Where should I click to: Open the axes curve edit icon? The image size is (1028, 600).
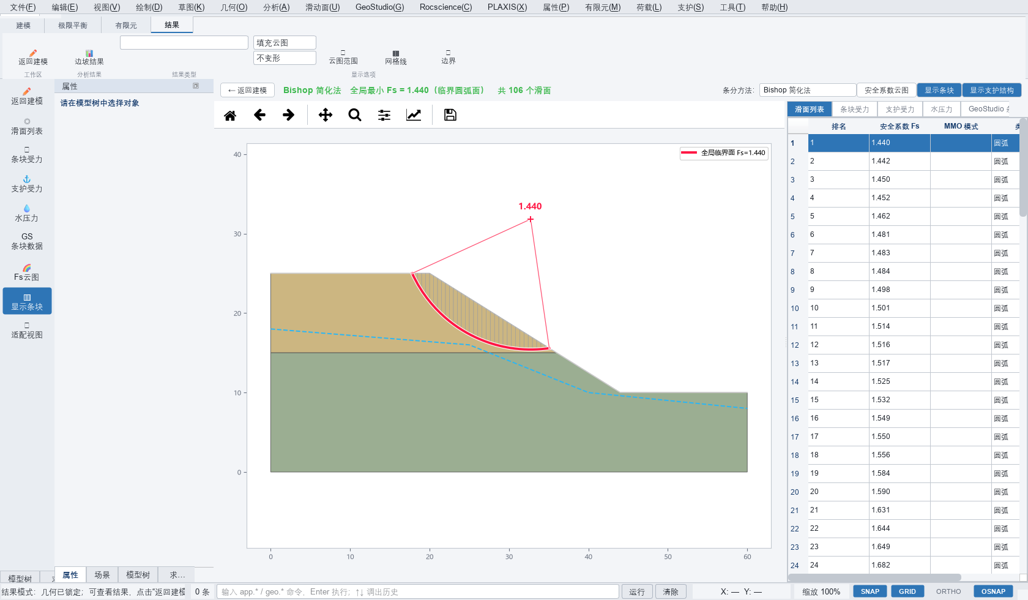(414, 115)
